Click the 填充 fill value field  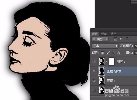136,53
